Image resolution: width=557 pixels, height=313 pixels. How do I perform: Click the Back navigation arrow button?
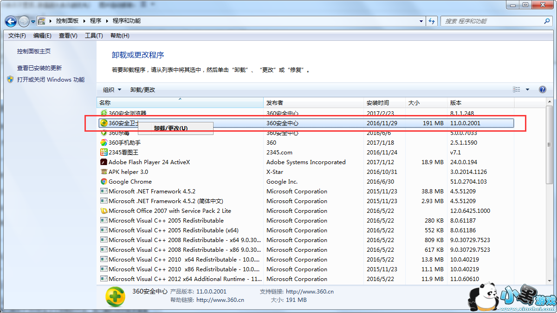point(11,21)
